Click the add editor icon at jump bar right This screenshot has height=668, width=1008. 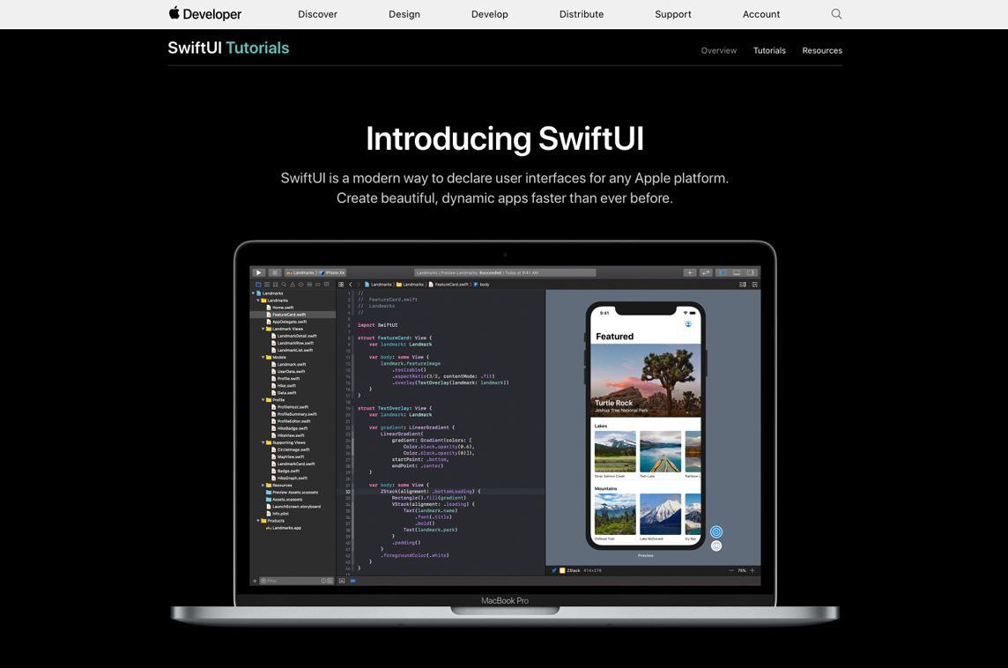755,284
